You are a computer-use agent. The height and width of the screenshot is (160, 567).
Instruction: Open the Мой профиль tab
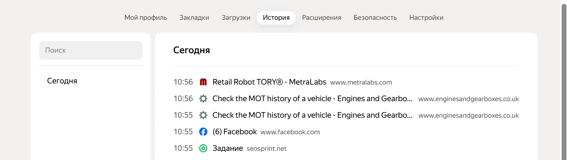pos(145,18)
